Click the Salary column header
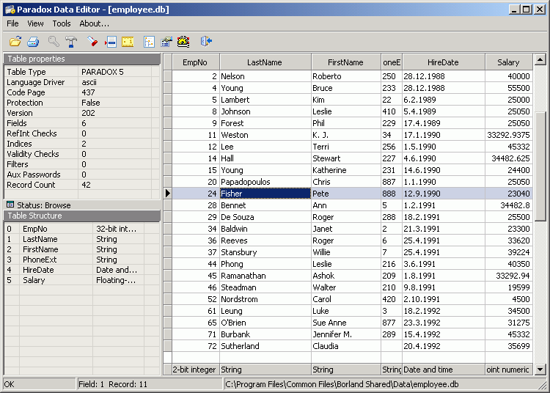Viewport: 550px width, 393px height. (x=508, y=62)
